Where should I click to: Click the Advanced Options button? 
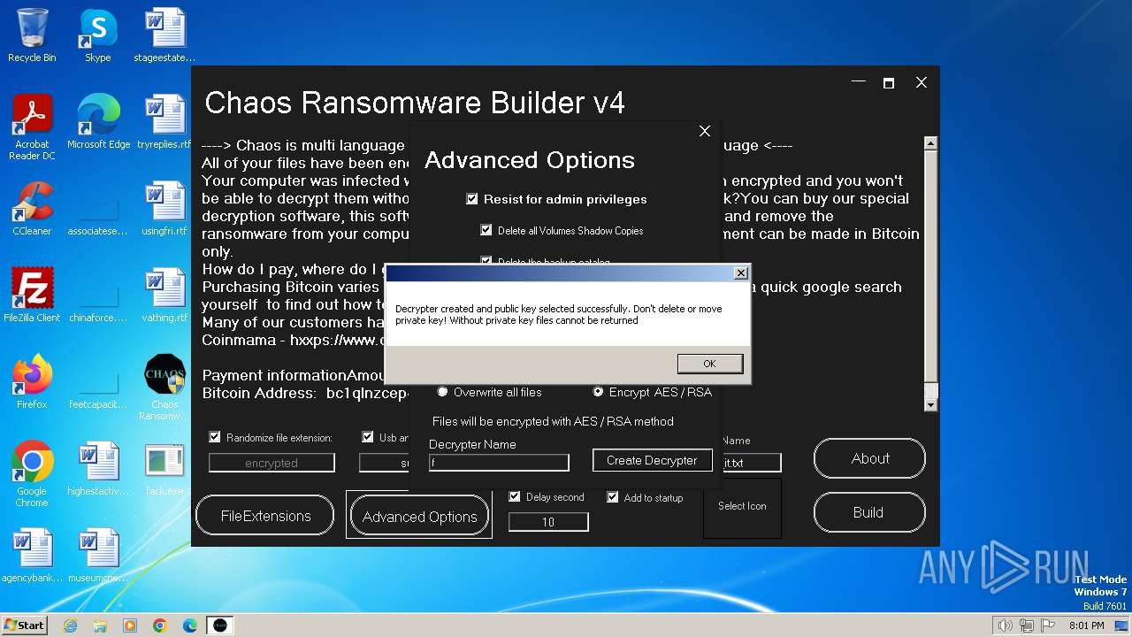pyautogui.click(x=419, y=517)
